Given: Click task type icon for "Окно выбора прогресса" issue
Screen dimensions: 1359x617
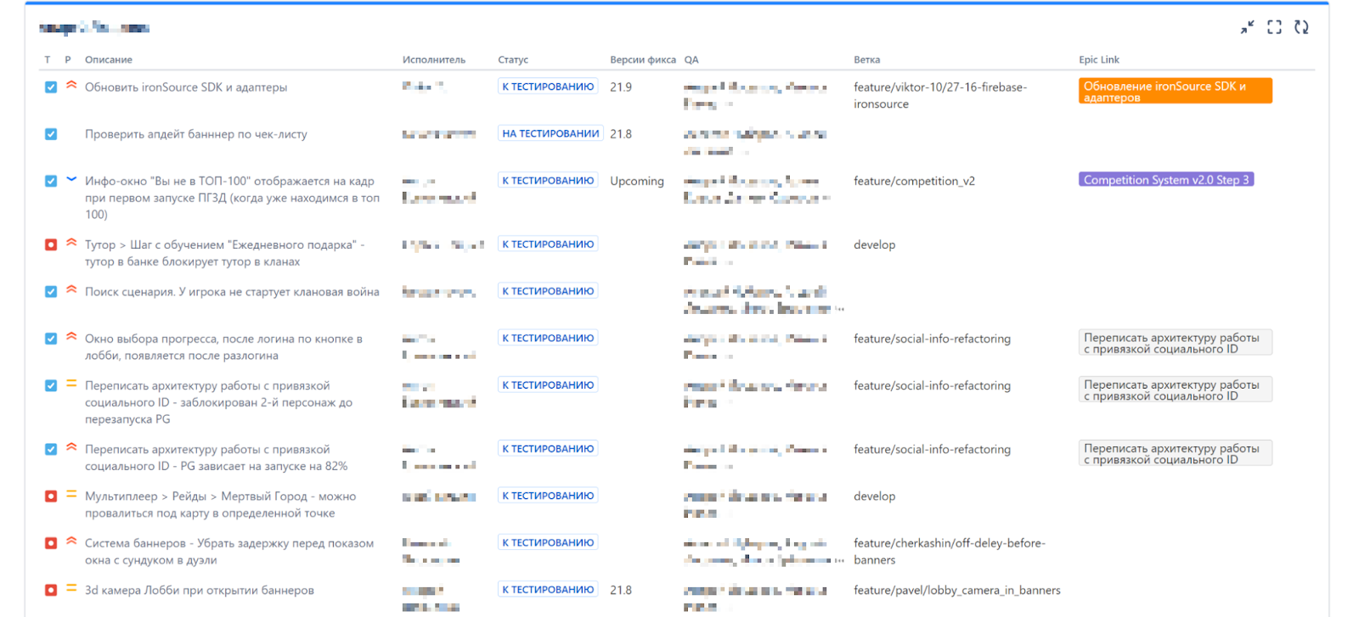Looking at the screenshot, I should pyautogui.click(x=51, y=339).
